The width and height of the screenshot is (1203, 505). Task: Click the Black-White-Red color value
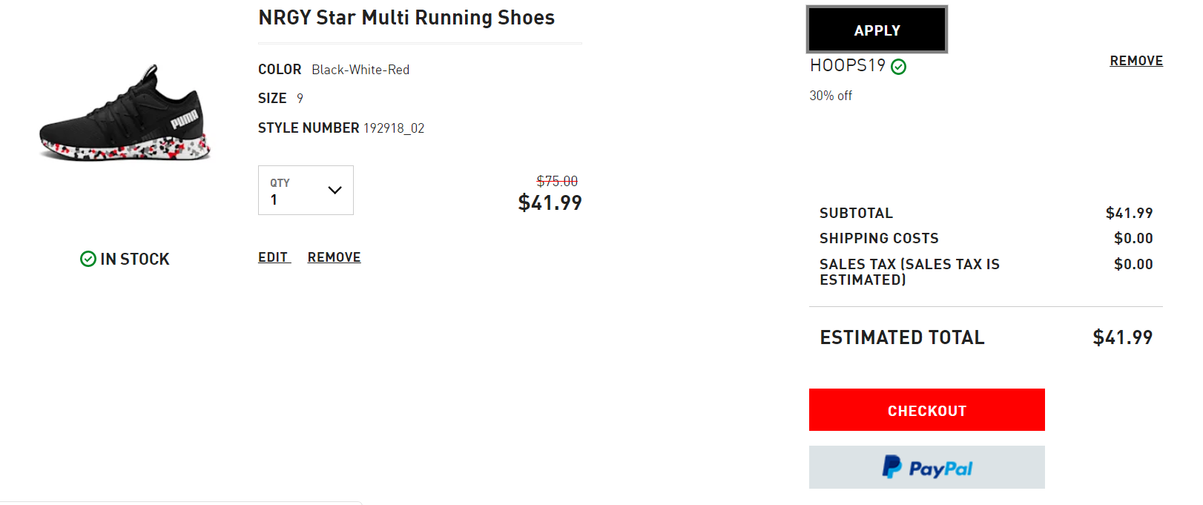pyautogui.click(x=360, y=70)
